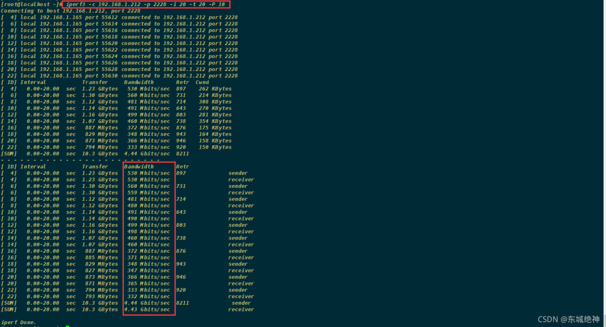This screenshot has width=606, height=327.
Task: Select the connection line with local port 55622
Action: [x=119, y=50]
